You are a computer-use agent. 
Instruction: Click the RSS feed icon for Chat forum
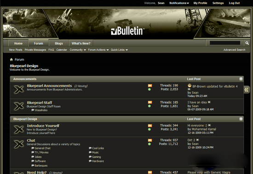[x=150, y=140]
